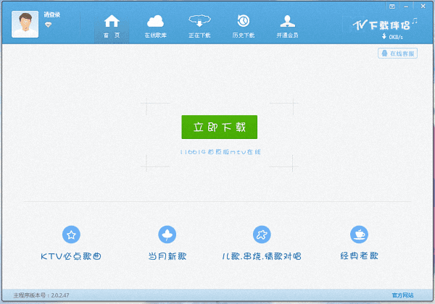Click the 请登录 login text
The image size is (435, 304).
point(51,14)
